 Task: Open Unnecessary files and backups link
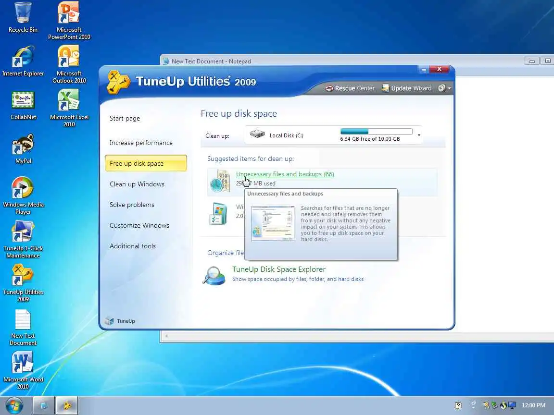285,174
